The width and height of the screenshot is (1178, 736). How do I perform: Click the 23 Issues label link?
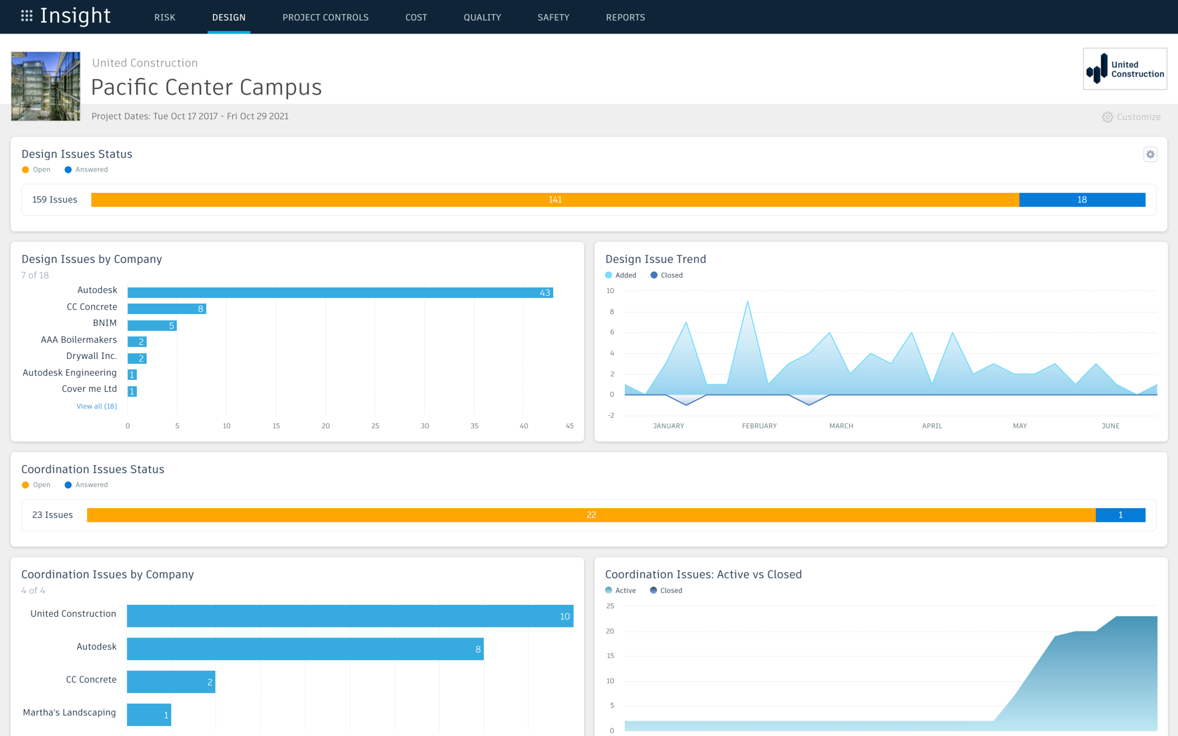52,514
